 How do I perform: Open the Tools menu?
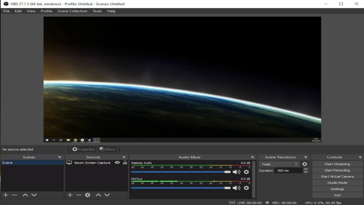click(x=97, y=11)
